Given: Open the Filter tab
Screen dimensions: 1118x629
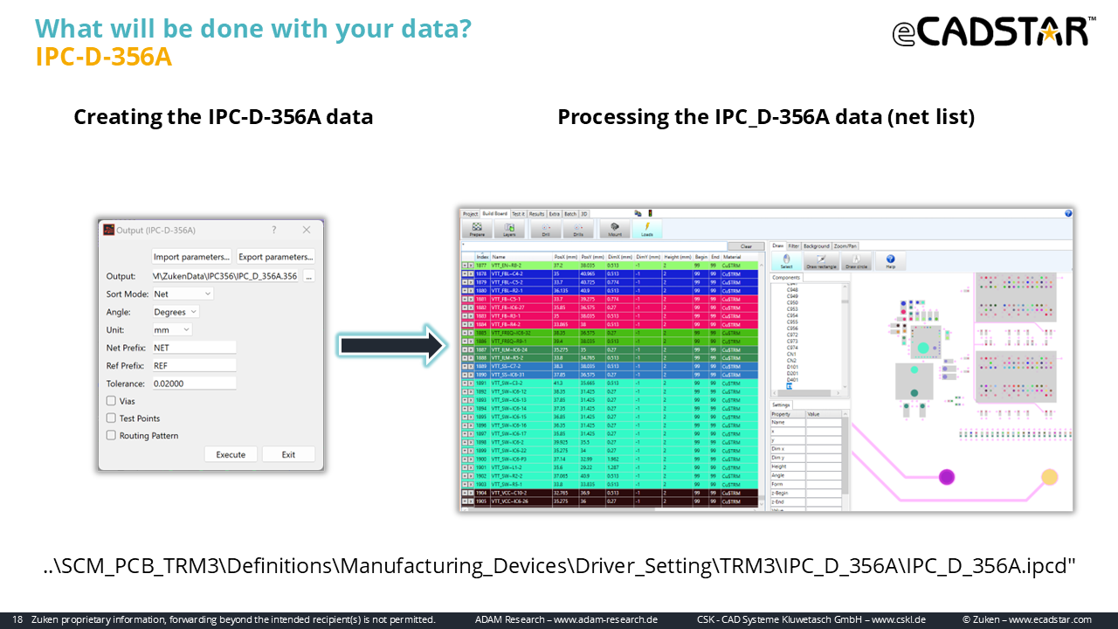Looking at the screenshot, I should 794,246.
